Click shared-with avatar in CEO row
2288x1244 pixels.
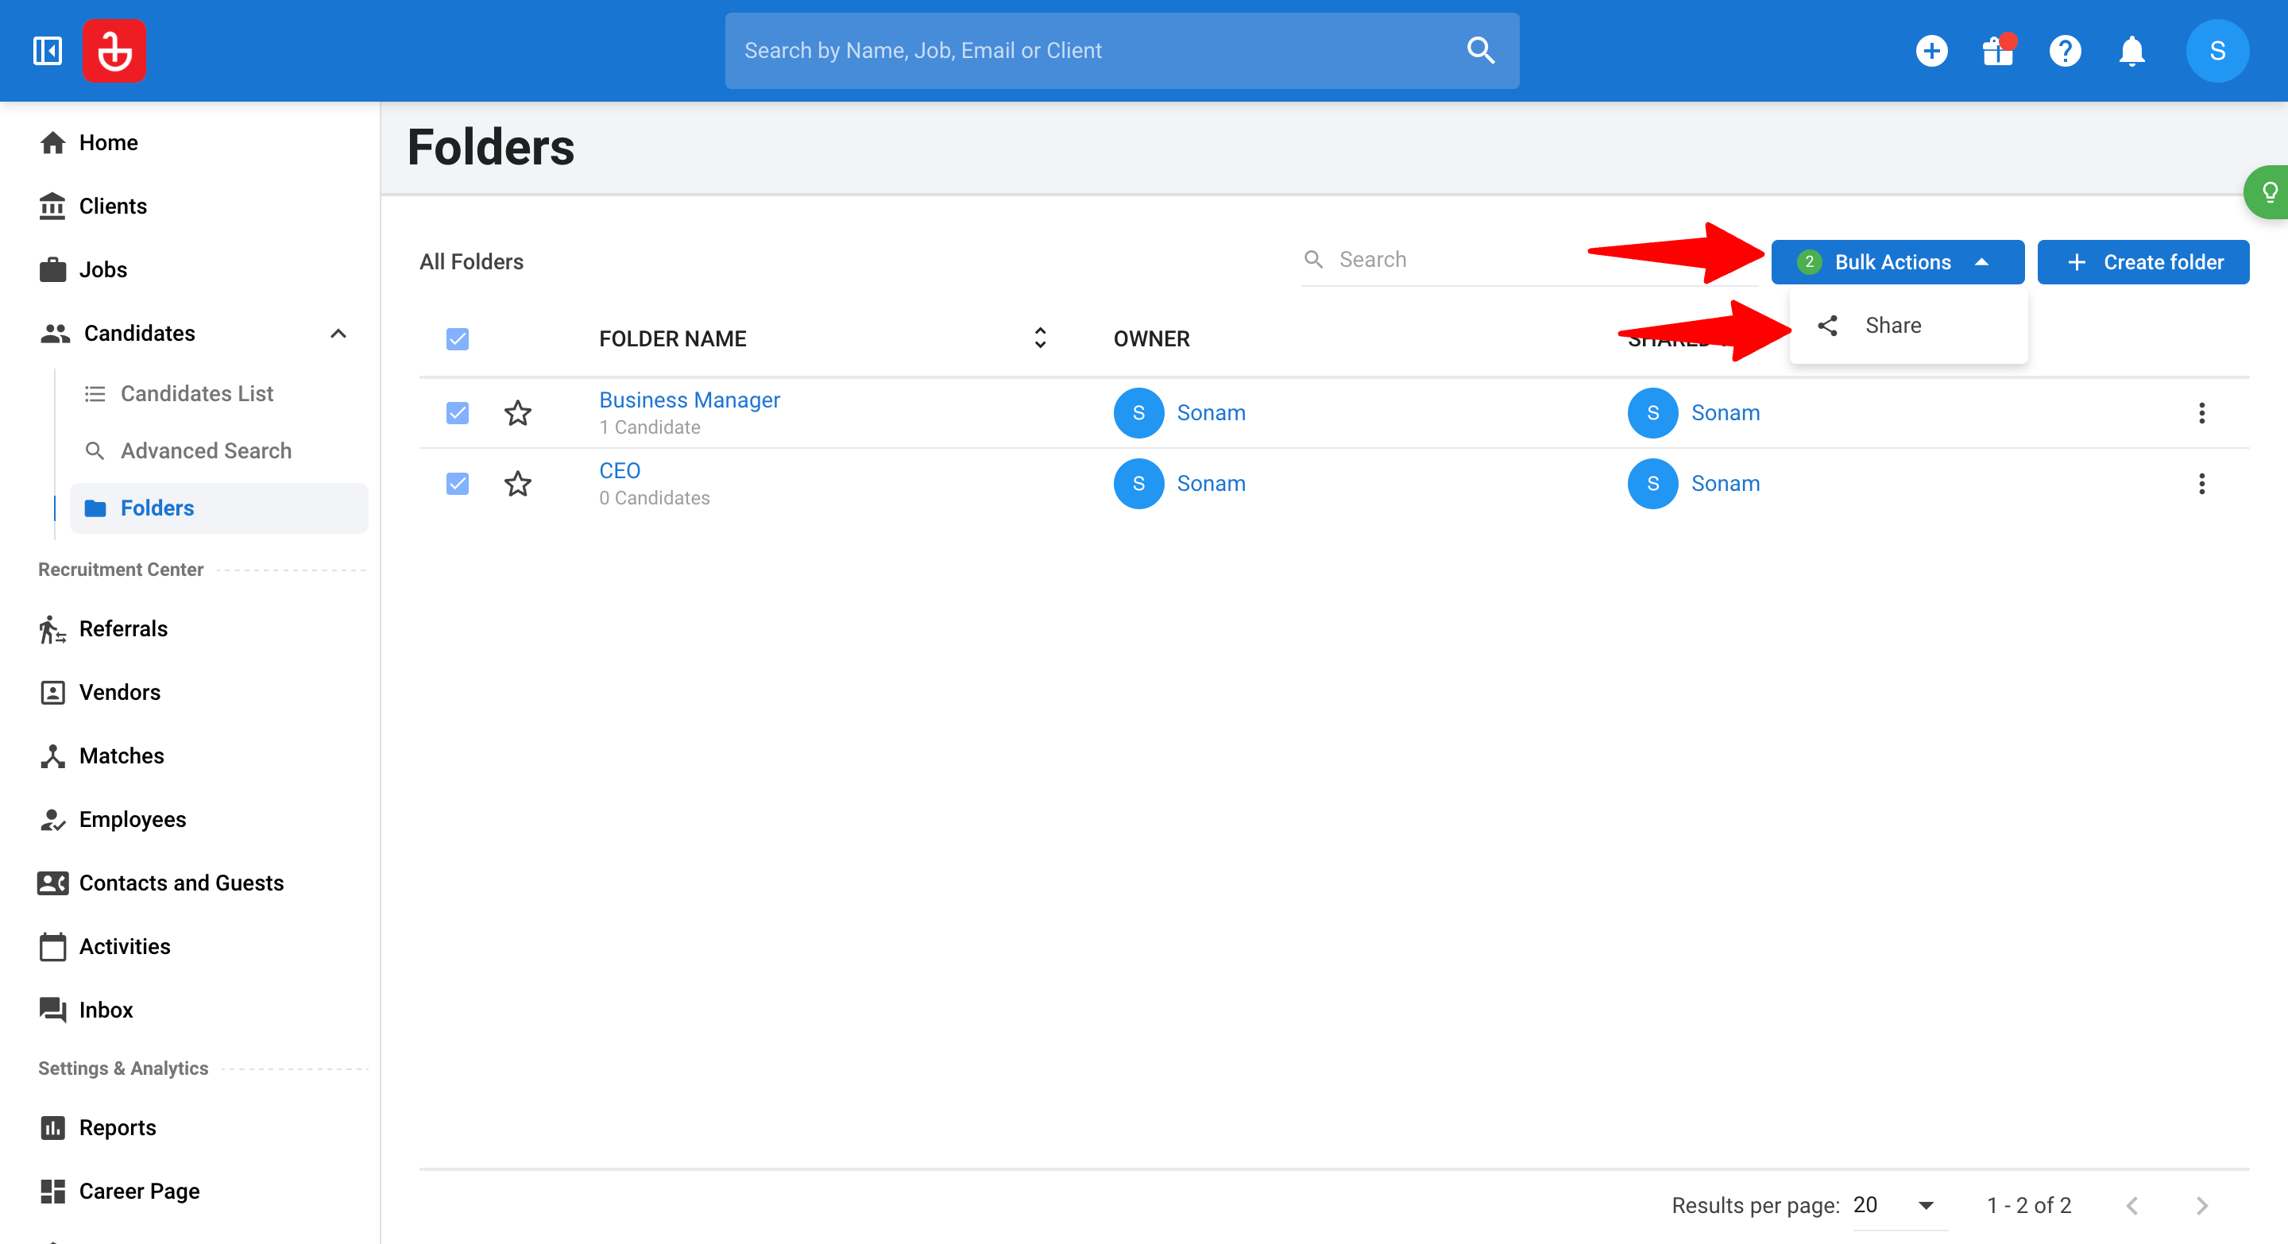(x=1652, y=484)
